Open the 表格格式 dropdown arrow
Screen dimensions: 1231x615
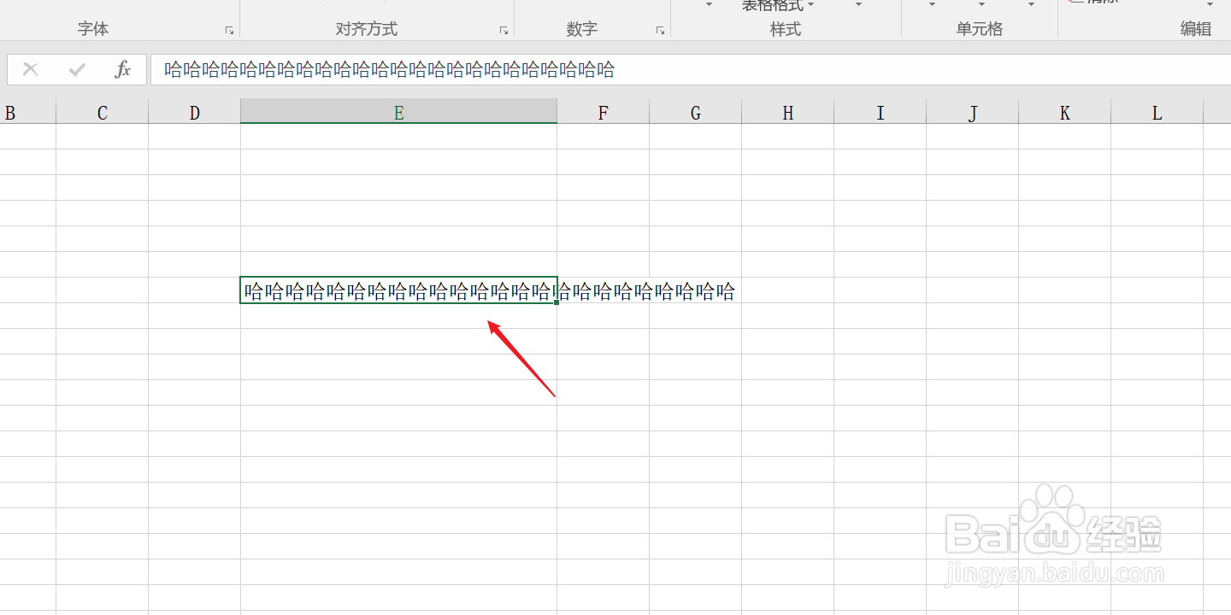(x=810, y=4)
